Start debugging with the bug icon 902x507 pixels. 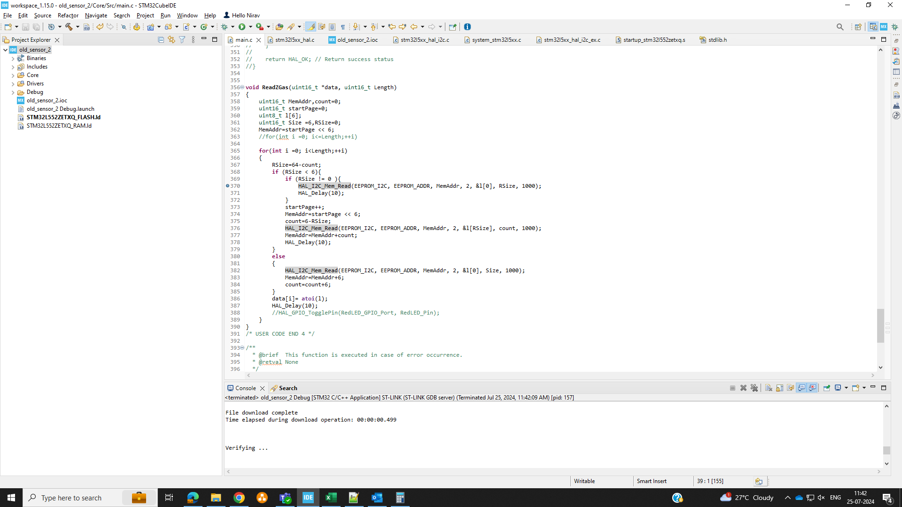[x=225, y=27]
